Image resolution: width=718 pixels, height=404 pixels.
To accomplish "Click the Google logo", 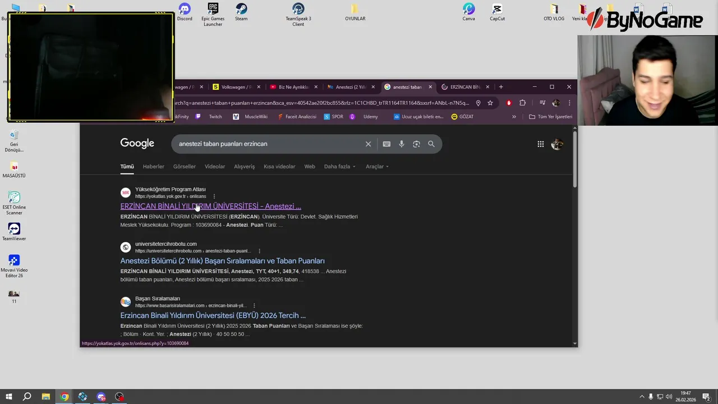I will coord(137,144).
